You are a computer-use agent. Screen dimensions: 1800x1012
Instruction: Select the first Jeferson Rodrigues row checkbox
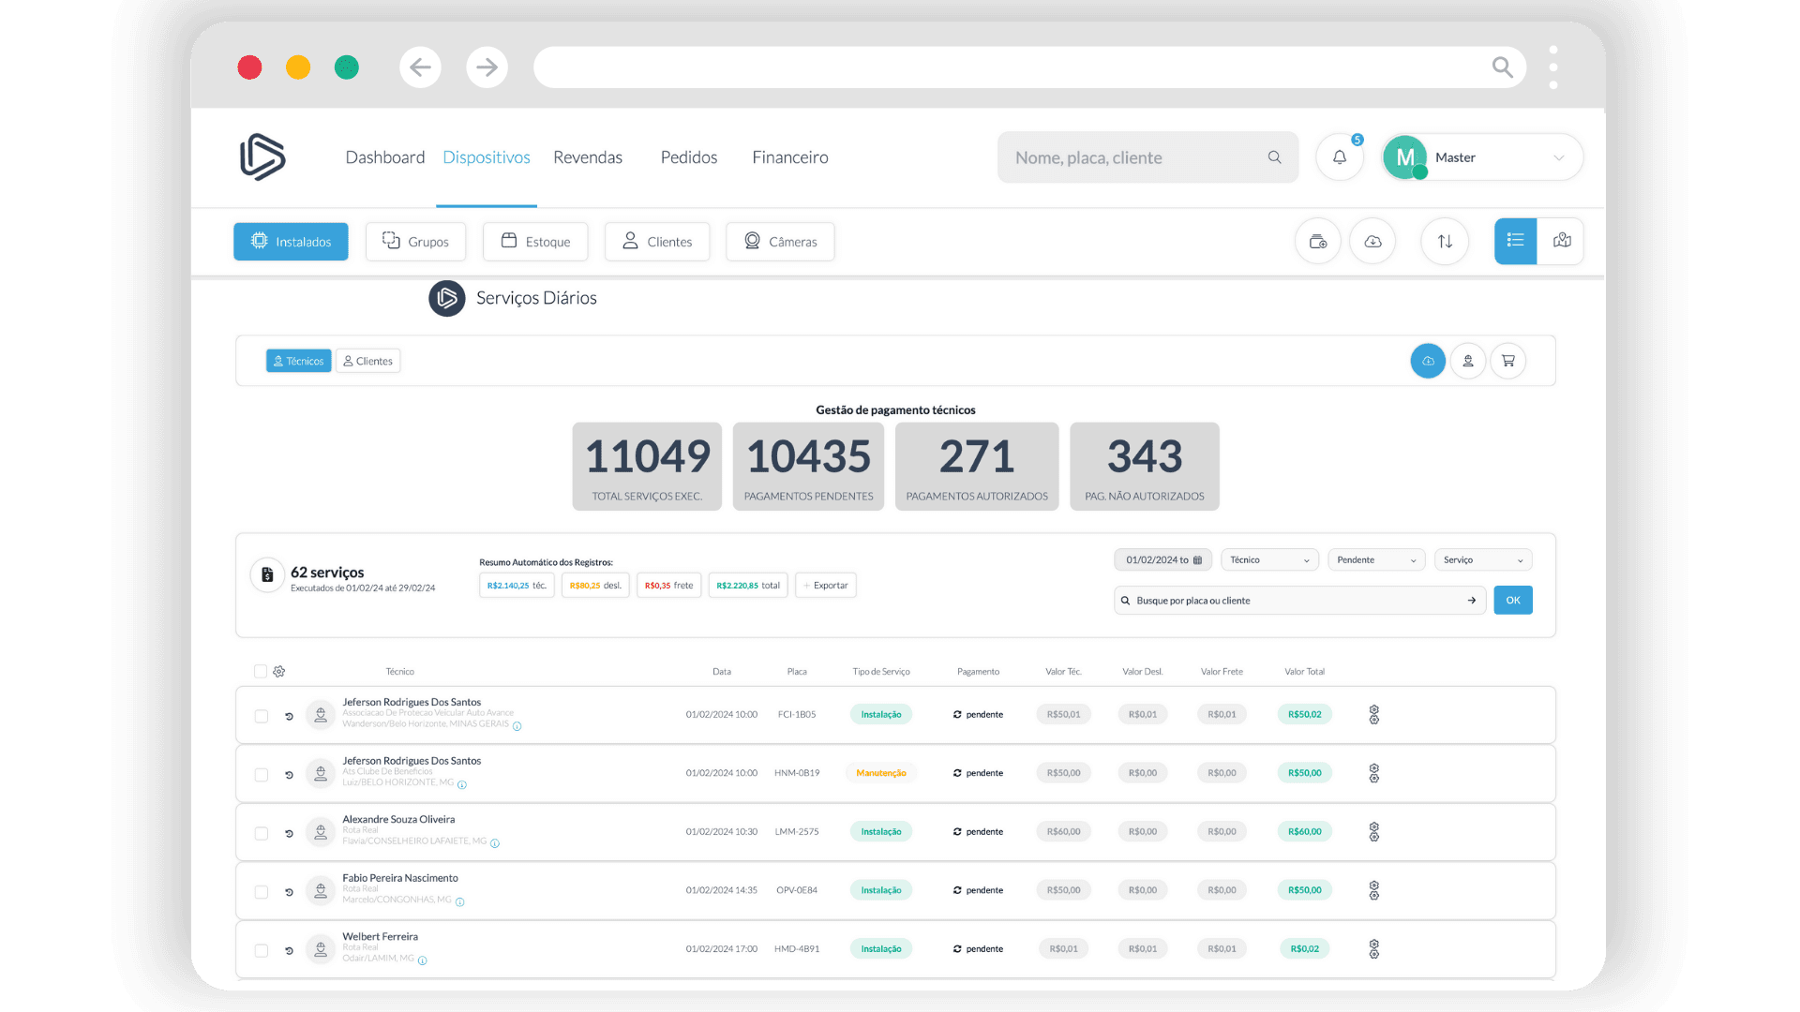262,716
